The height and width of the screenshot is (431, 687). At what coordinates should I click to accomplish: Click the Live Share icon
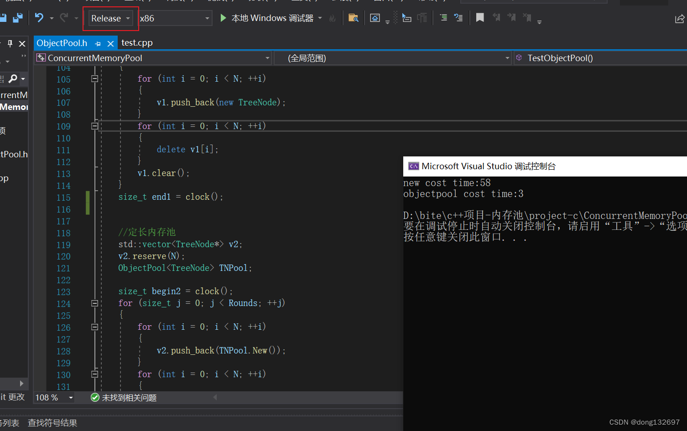pyautogui.click(x=680, y=18)
